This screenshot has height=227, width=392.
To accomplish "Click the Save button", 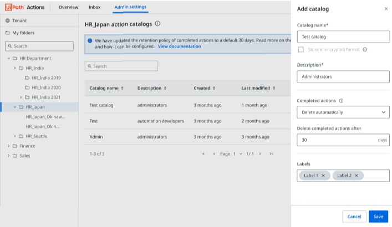I will [378, 216].
